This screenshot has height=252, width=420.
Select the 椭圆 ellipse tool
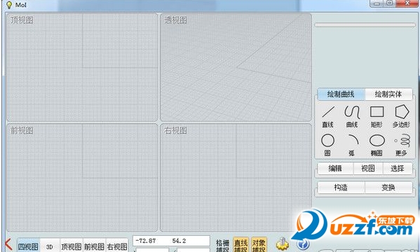(x=377, y=145)
